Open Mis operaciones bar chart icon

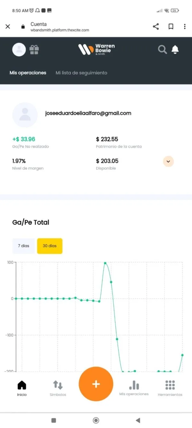point(134,385)
